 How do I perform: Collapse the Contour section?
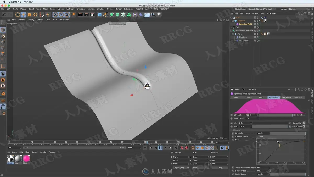pos(232,130)
